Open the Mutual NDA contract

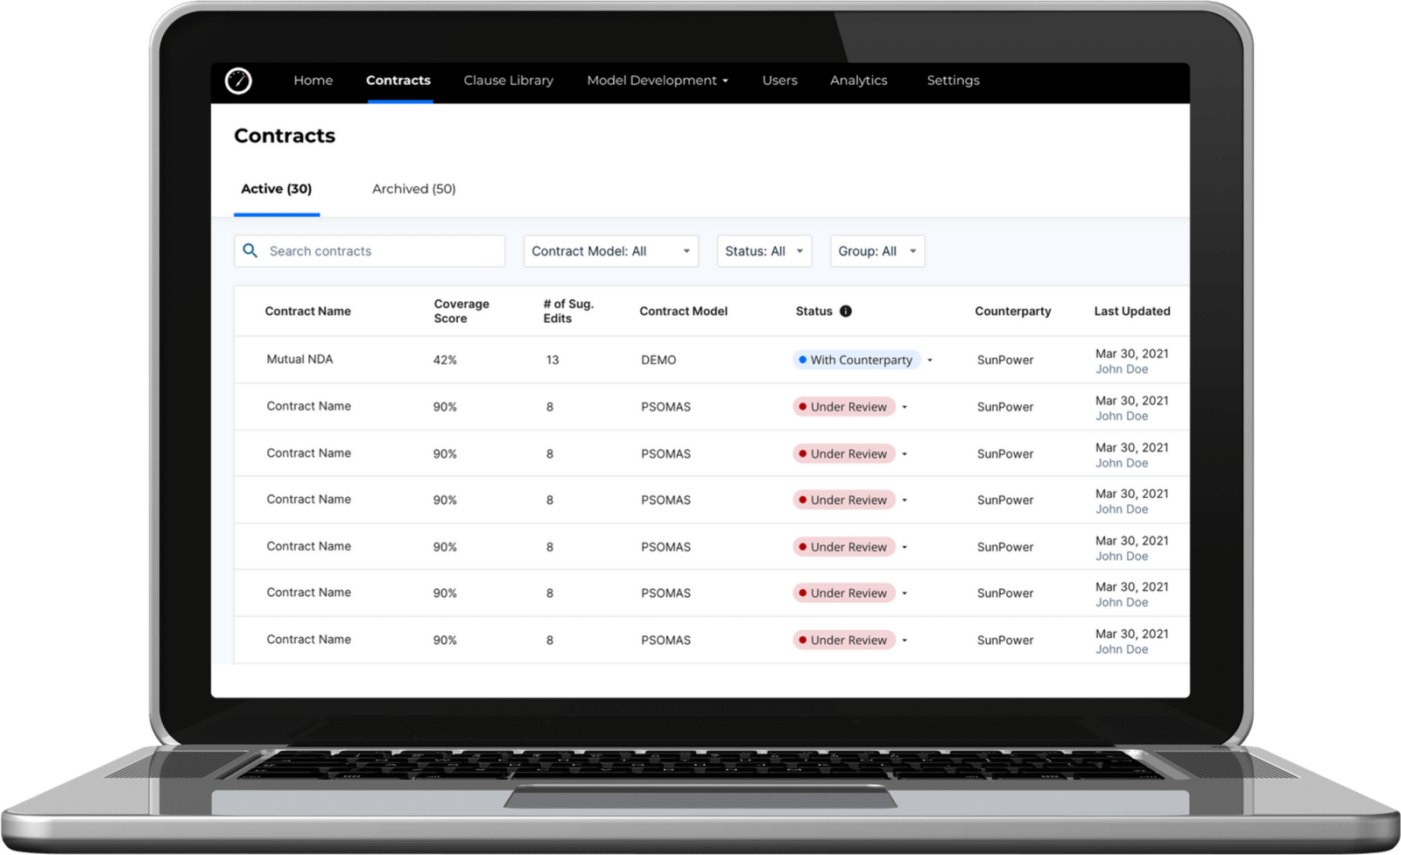pyautogui.click(x=298, y=359)
